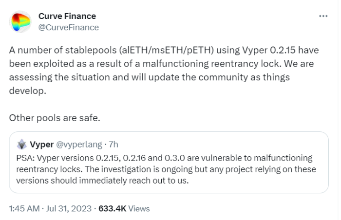Open the @vyperlang handle

(79, 145)
